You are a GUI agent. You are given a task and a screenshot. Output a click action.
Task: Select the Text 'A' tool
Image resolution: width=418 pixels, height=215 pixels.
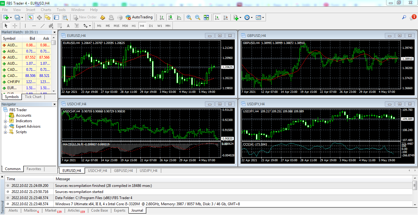coord(68,26)
